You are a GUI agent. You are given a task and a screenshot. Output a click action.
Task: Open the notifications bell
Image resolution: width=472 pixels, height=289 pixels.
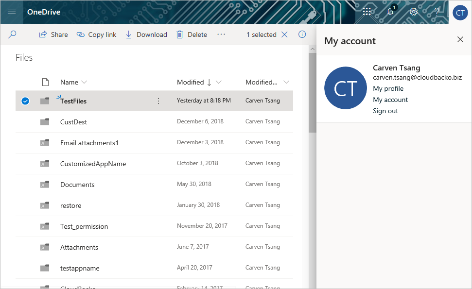coord(390,12)
